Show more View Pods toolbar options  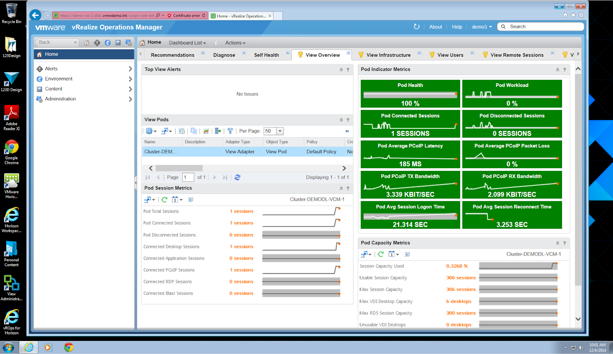(347, 131)
